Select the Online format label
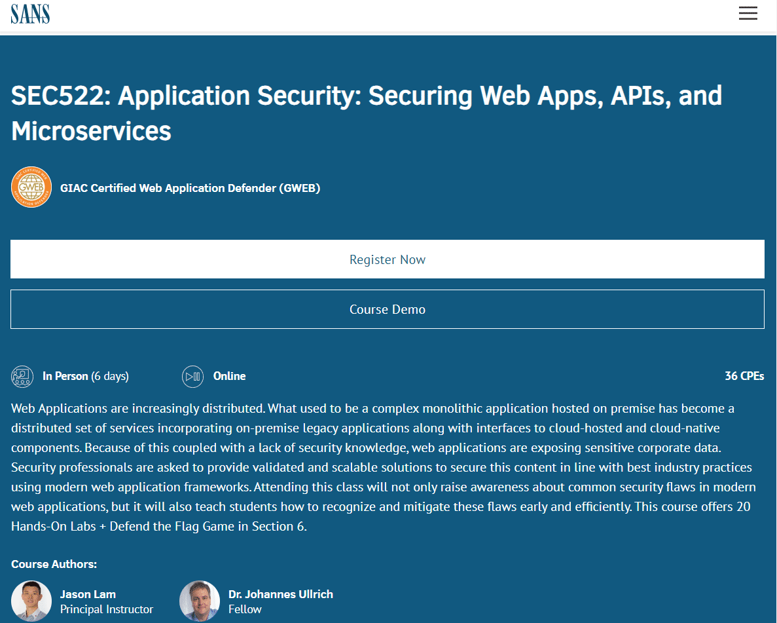Image resolution: width=777 pixels, height=623 pixels. (229, 376)
